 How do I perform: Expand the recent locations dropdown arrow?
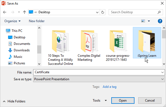(x=19, y=12)
